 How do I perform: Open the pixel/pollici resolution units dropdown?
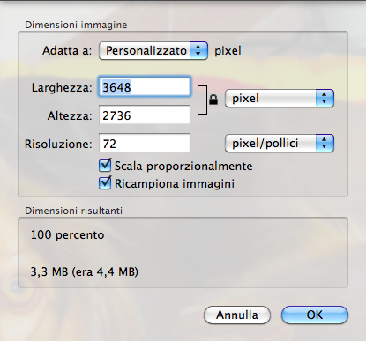coord(280,143)
